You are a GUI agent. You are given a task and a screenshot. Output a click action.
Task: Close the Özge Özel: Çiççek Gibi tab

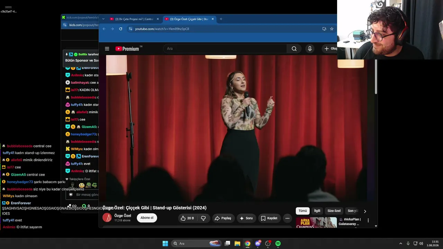click(x=213, y=19)
